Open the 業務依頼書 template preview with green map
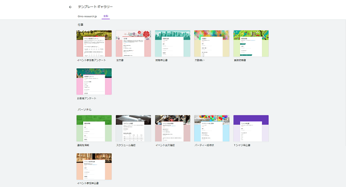 (251, 44)
